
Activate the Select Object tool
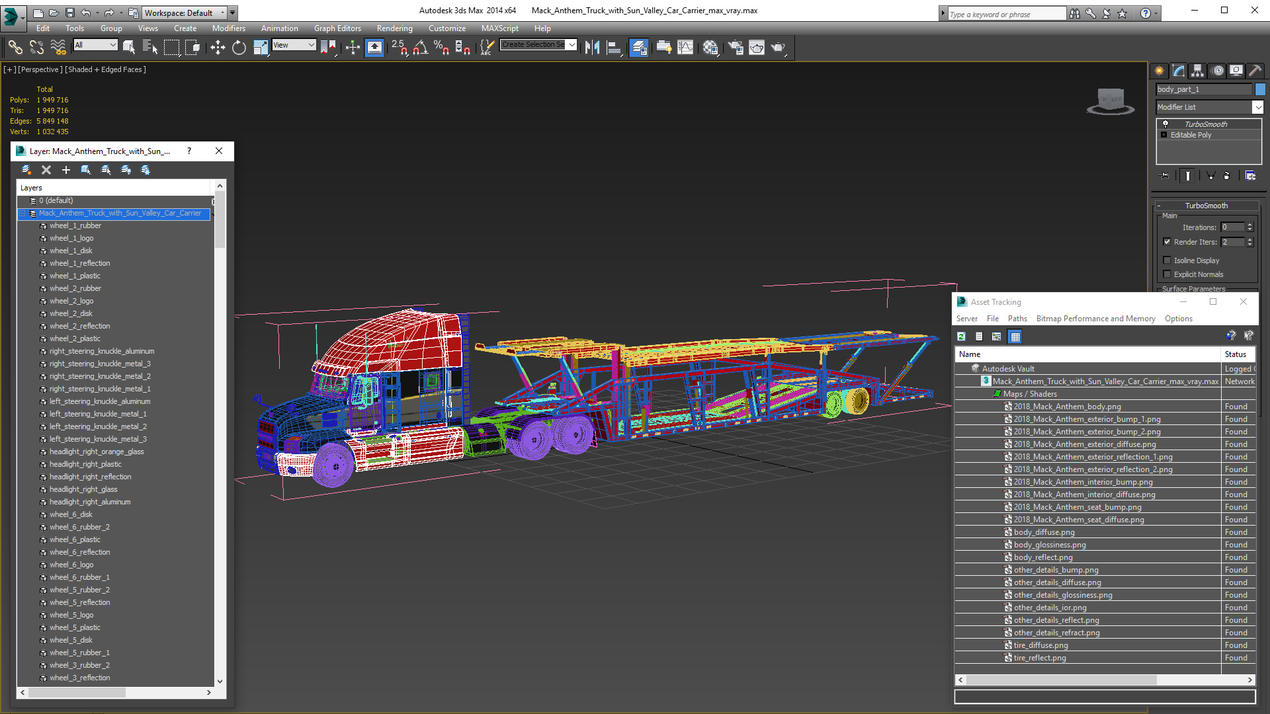[x=129, y=47]
